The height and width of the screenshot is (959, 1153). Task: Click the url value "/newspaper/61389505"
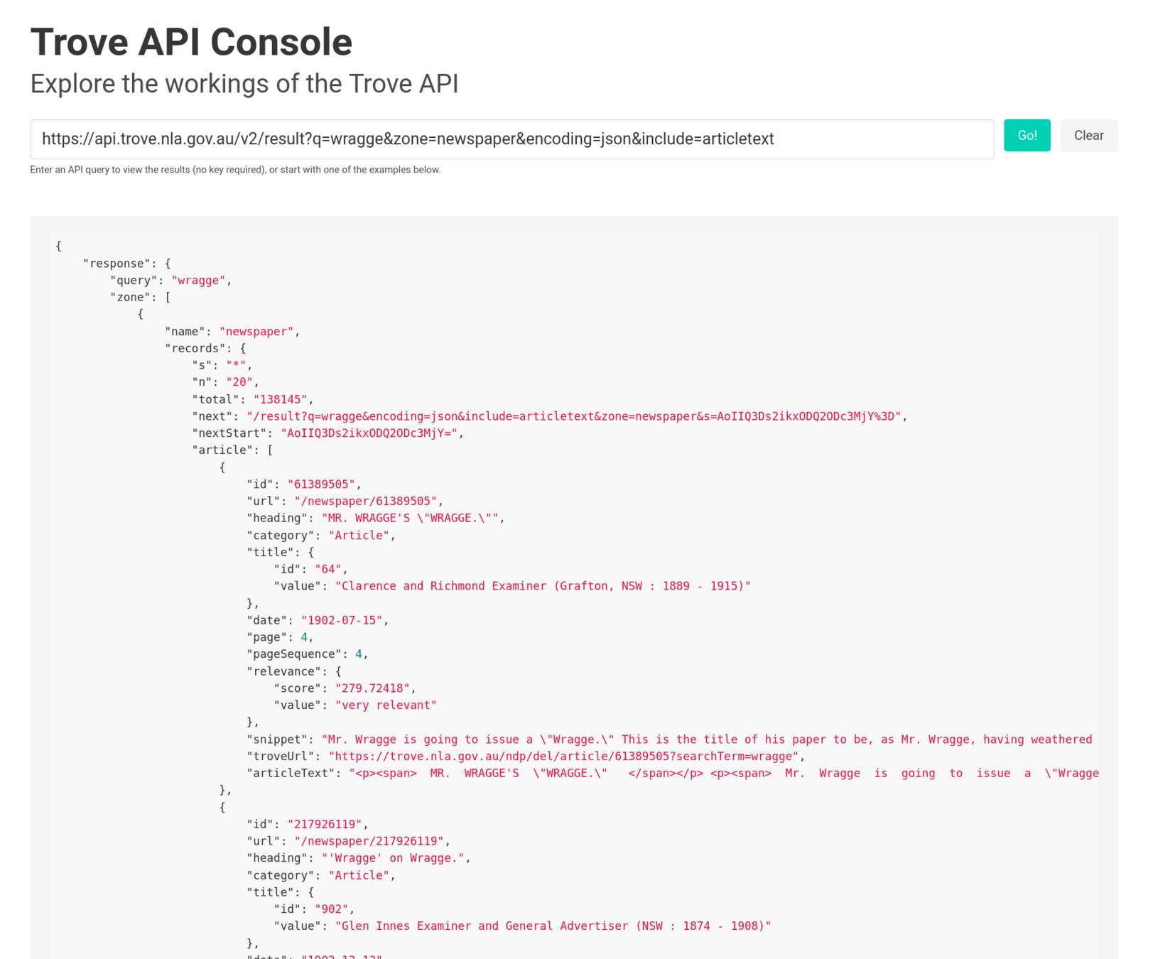pyautogui.click(x=365, y=502)
